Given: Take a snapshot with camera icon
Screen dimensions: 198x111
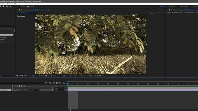Looking at the screenshot, I should click(x=46, y=76).
